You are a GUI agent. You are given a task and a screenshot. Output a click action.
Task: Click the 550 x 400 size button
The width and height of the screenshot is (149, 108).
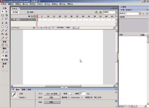[x=52, y=94]
